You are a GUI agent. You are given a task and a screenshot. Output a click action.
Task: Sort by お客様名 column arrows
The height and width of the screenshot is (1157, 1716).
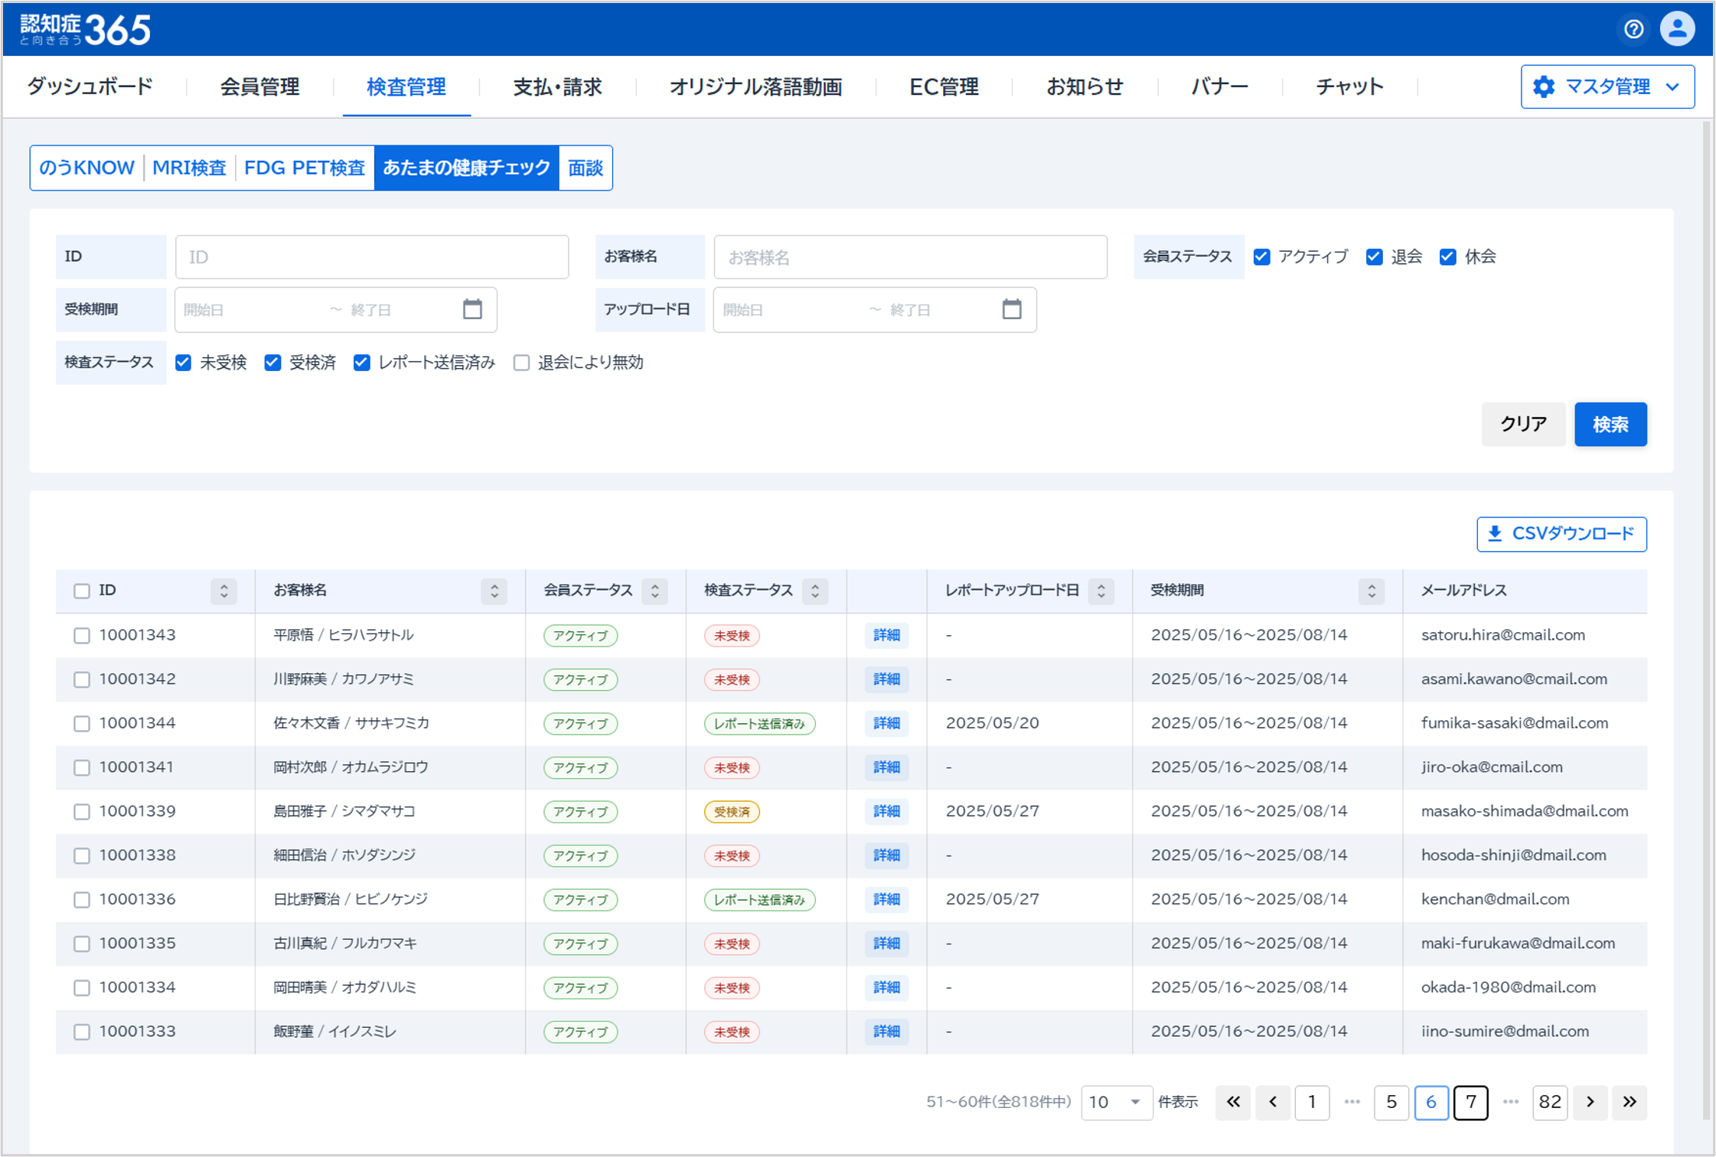click(494, 591)
